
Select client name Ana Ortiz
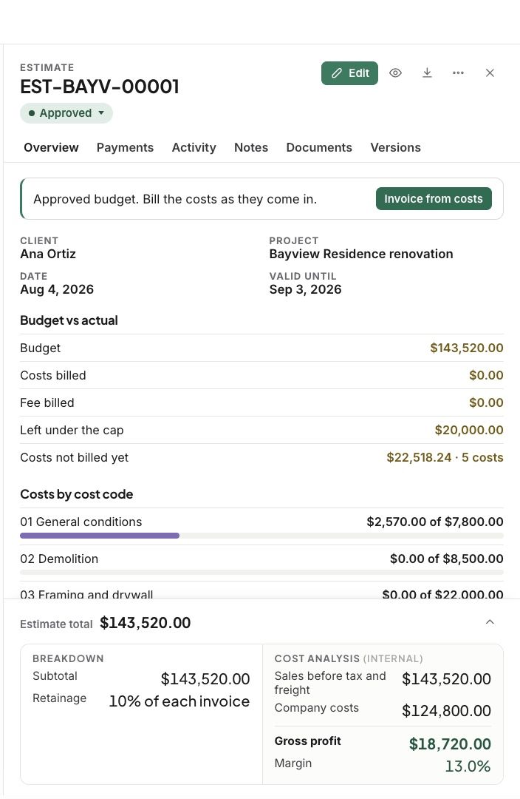(48, 254)
